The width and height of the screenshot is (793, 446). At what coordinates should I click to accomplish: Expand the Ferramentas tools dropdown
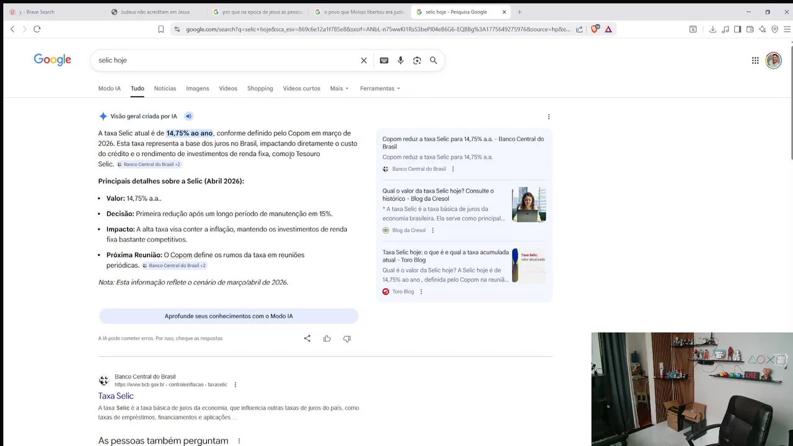(x=380, y=89)
